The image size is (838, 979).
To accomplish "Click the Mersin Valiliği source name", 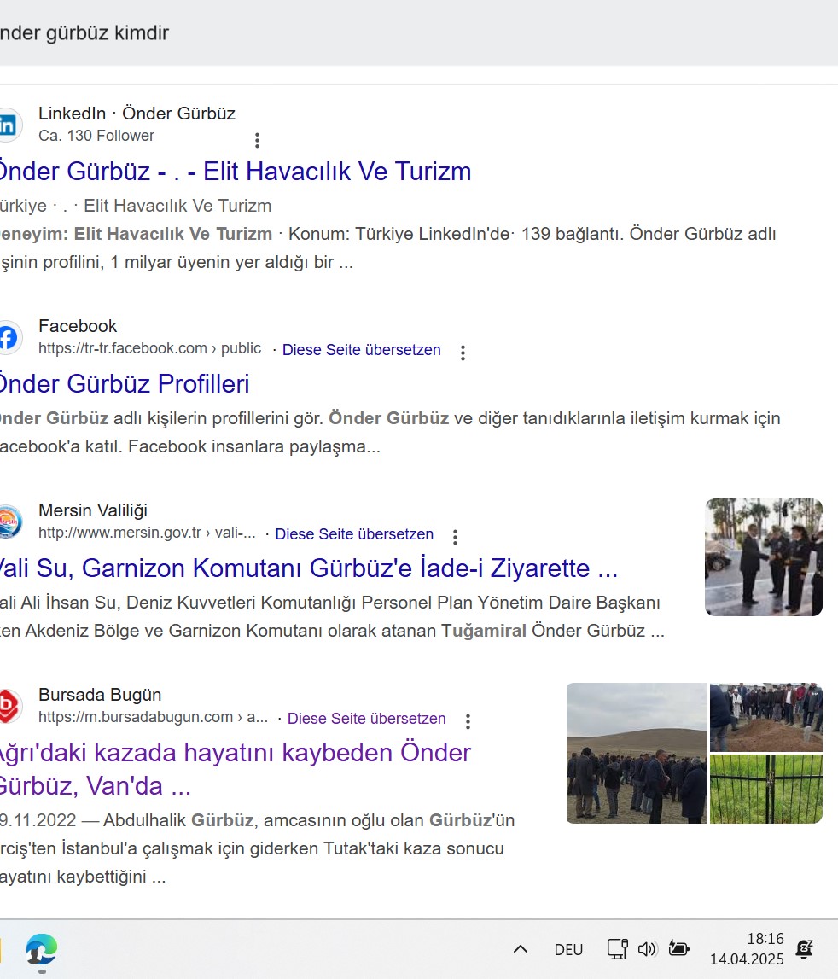I will tap(93, 510).
